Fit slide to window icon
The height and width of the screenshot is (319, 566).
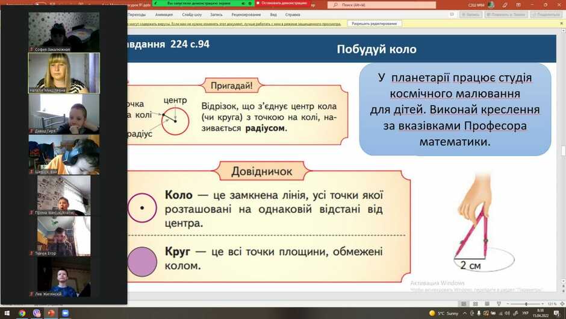(562, 304)
